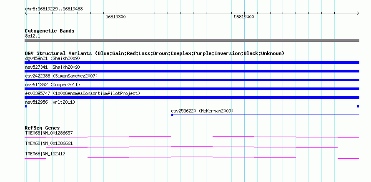Screen dimensions: 371x182
Task: Select the esv2422388 (SimonSanchez2007) label
Action: (61, 76)
